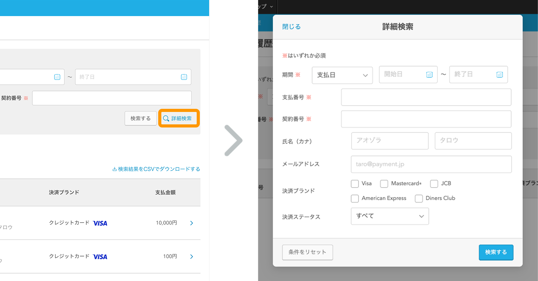Expand the 100円 transaction row chevron

click(191, 257)
